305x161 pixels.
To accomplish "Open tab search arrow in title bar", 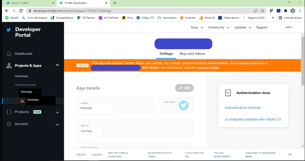I will click(269, 2).
